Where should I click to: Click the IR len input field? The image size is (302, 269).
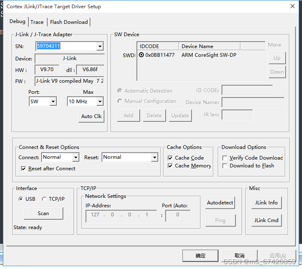tap(237, 115)
